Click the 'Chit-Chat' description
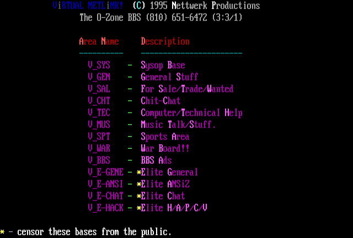353x238 pixels. [x=161, y=101]
